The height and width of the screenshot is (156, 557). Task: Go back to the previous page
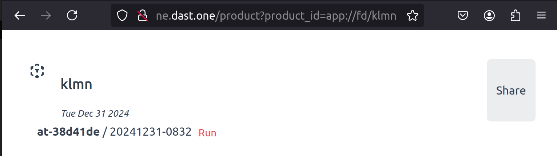pyautogui.click(x=20, y=16)
